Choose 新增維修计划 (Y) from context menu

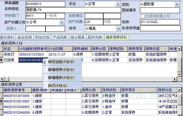(62, 78)
